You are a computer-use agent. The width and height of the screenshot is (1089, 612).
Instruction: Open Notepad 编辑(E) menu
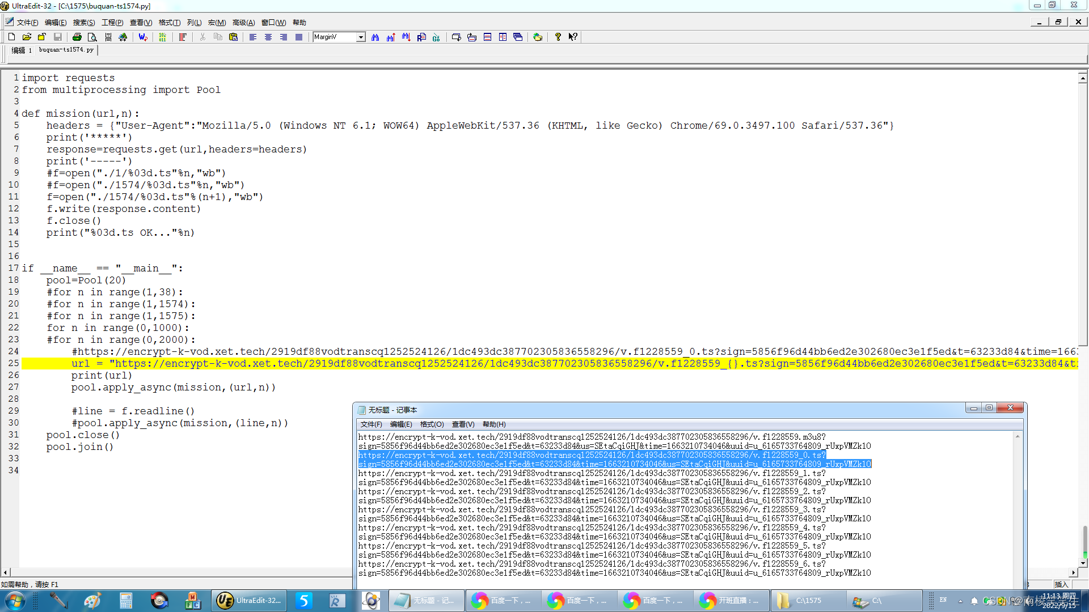point(401,424)
